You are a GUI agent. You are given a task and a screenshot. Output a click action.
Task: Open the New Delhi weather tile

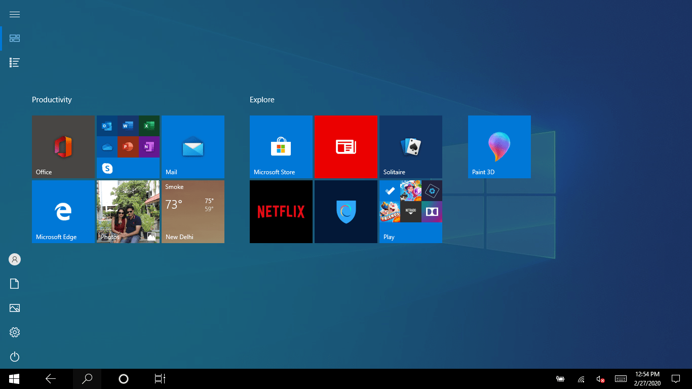[x=193, y=212]
